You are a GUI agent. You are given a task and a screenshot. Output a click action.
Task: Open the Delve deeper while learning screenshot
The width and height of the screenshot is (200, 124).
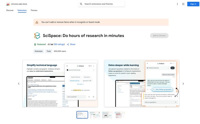click(142, 83)
